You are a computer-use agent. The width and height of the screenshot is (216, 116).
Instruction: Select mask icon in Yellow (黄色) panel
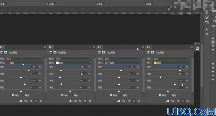[x=153, y=52]
